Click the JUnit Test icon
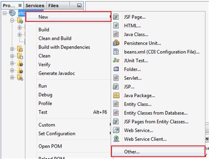This screenshot has height=159, width=209. [116, 61]
